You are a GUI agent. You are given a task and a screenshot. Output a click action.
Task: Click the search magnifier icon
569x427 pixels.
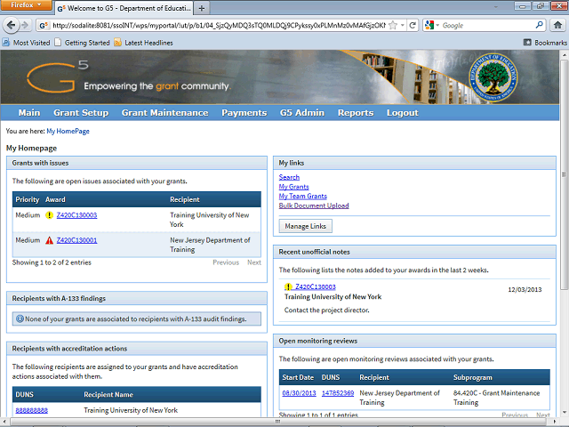540,25
